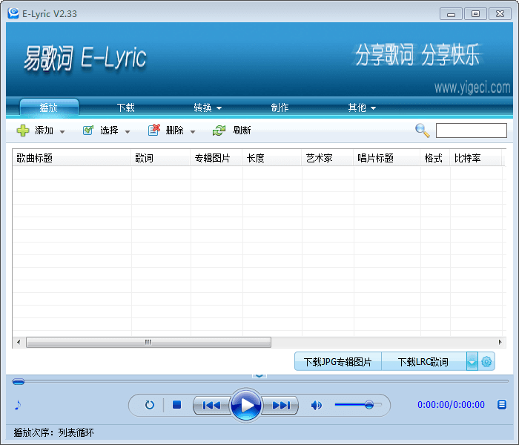Switch to the 播放 tab
519x445 pixels.
49,108
